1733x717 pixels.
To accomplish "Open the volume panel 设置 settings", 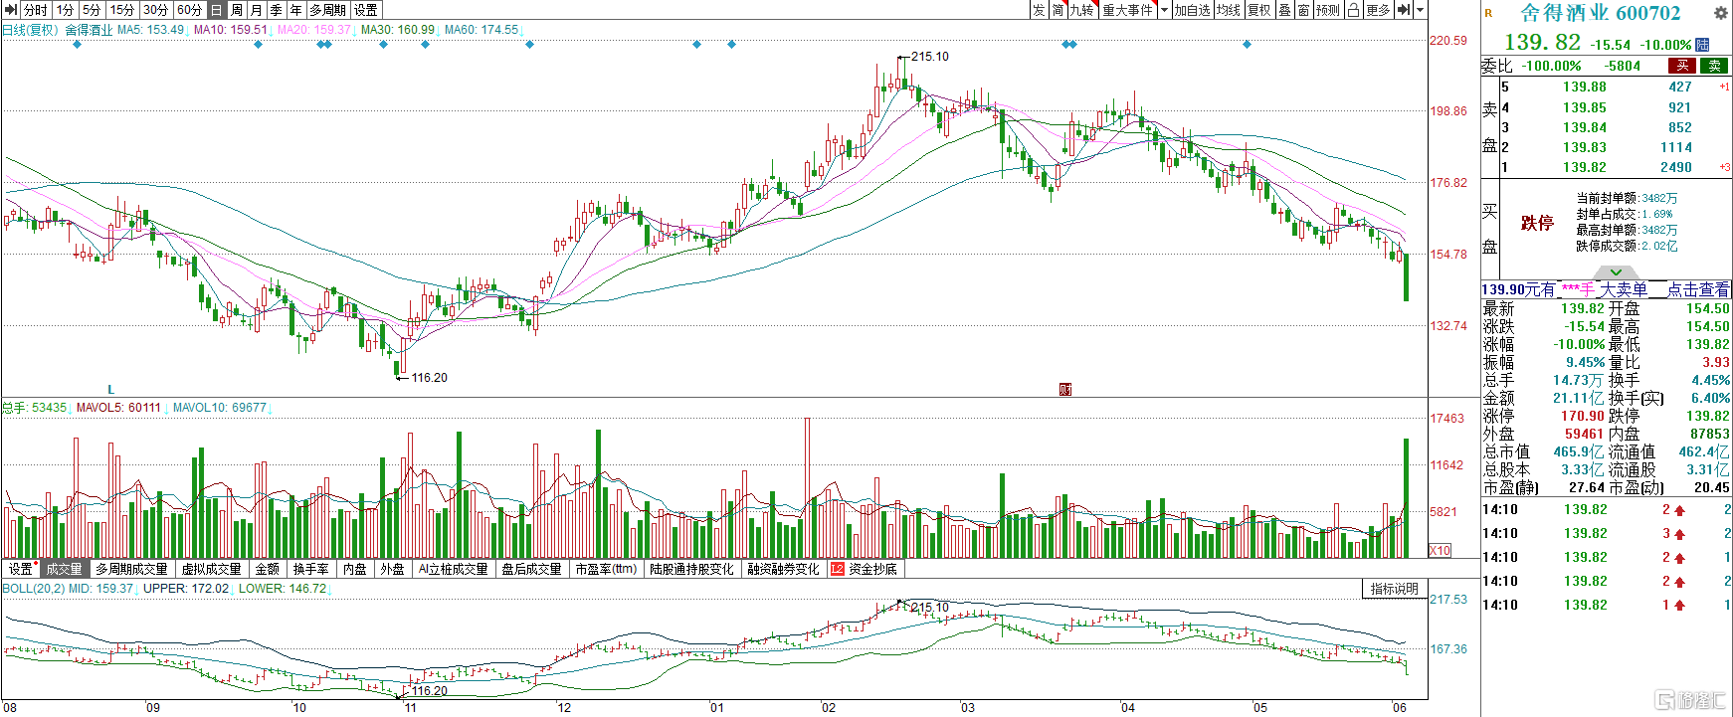I will click(x=21, y=569).
